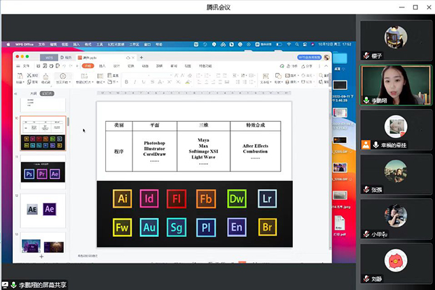Image resolution: width=435 pixels, height=290 pixels.
Task: Click the shapes tool icon
Action: tap(278, 76)
